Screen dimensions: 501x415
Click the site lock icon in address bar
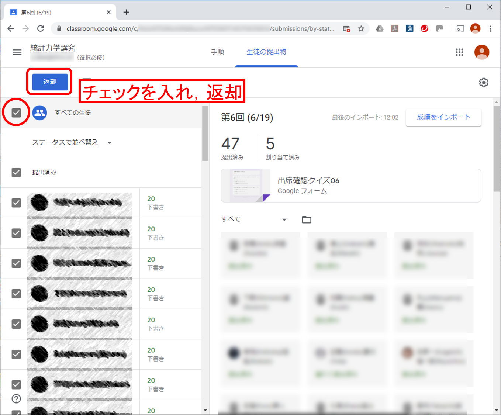coord(59,28)
